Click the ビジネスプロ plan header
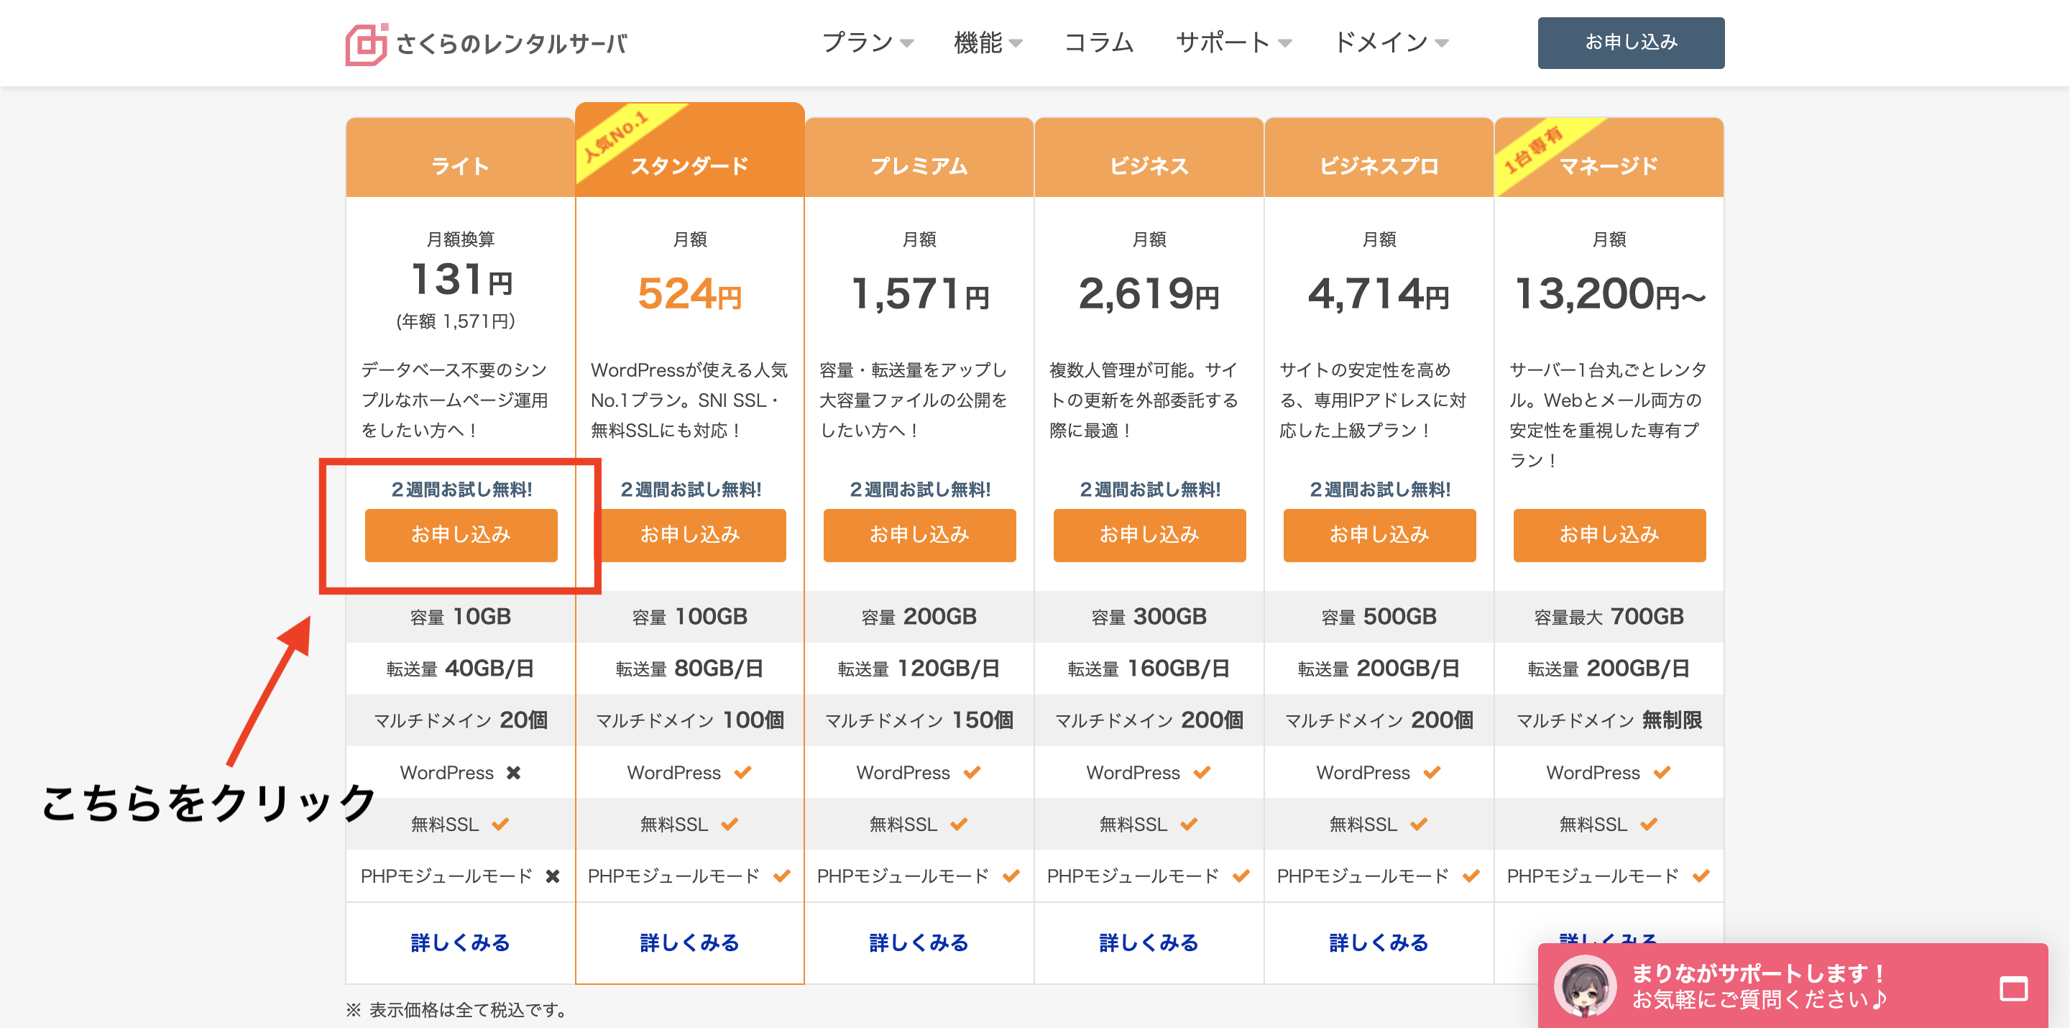This screenshot has height=1028, width=2070. click(x=1379, y=158)
